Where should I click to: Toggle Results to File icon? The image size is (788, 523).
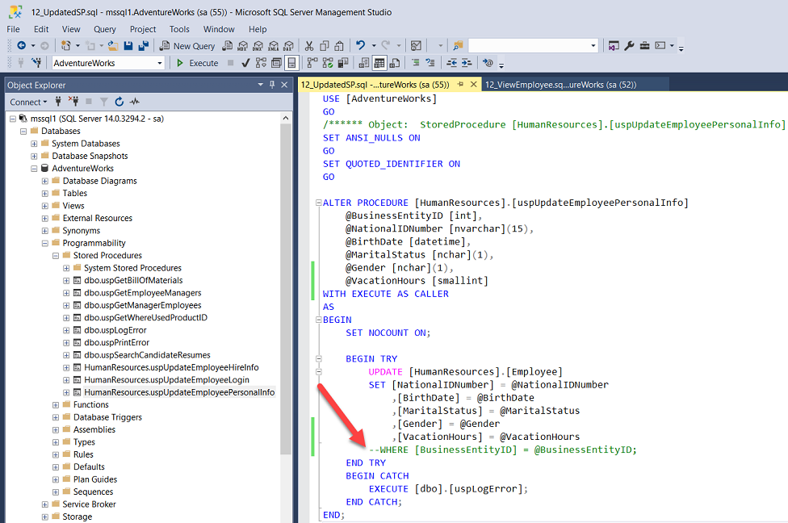click(x=395, y=63)
